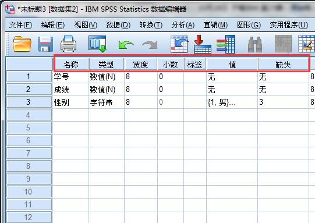Screen dimensions: 315x223
Task: Open the 实用程序(U) menu
Action: click(x=289, y=25)
